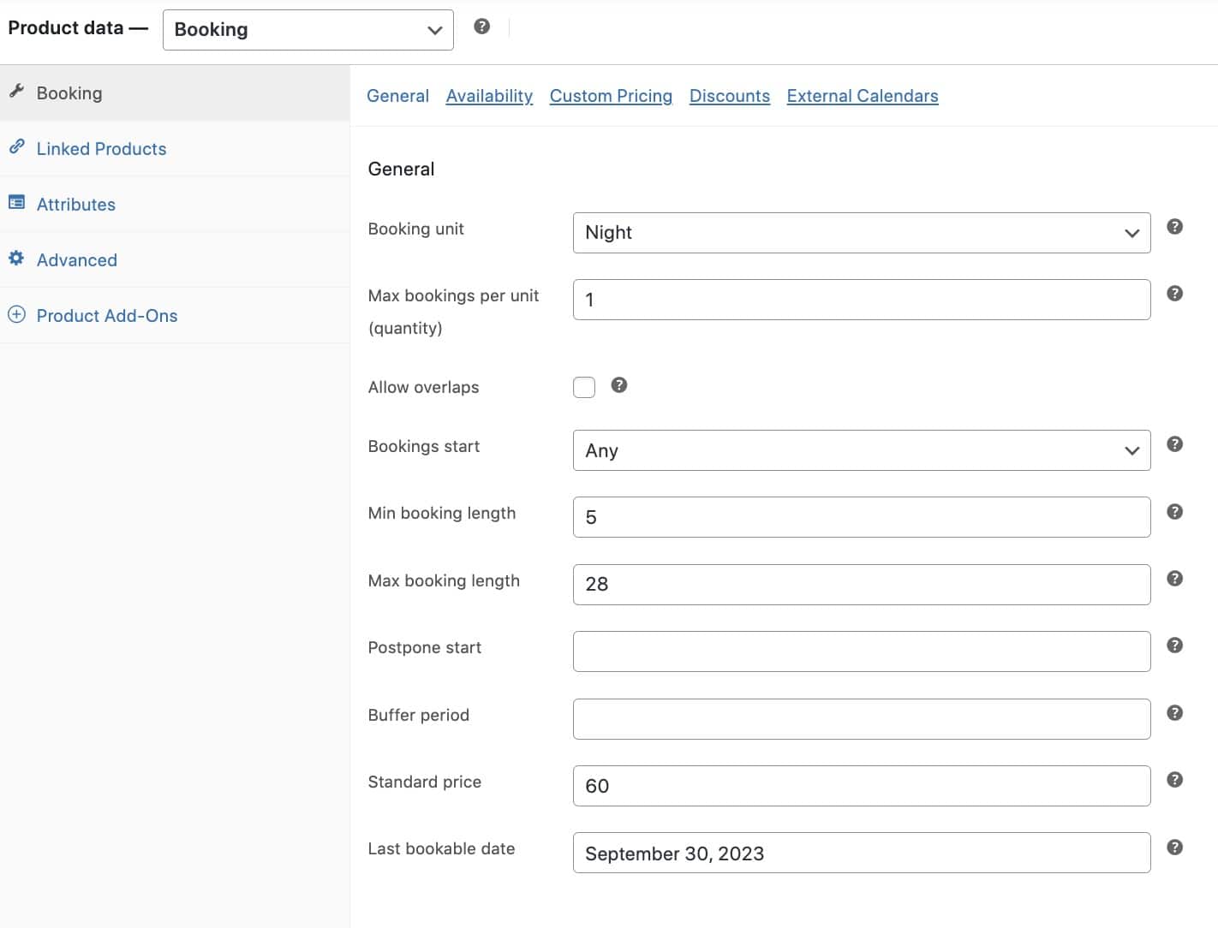Image resolution: width=1218 pixels, height=928 pixels.
Task: Open the Product Add-Ons sidebar tab
Action: pyautogui.click(x=175, y=316)
